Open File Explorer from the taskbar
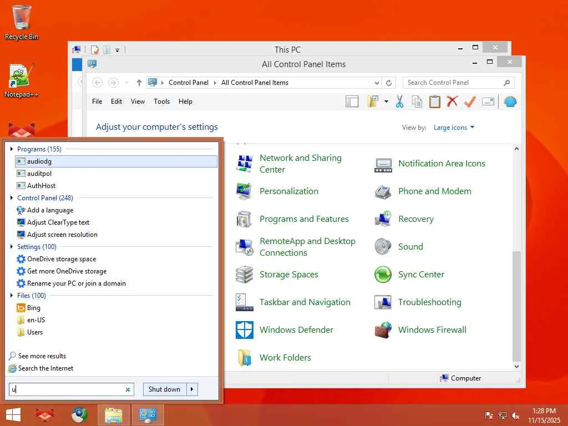The width and height of the screenshot is (568, 426). click(114, 415)
